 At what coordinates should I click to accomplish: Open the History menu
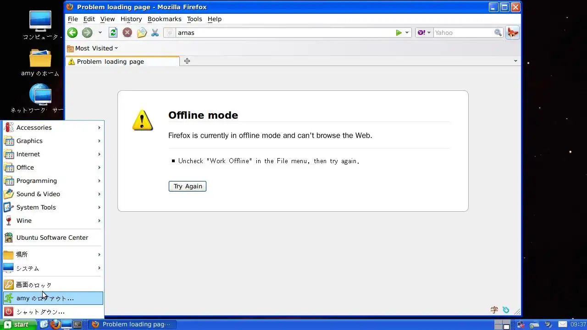click(131, 19)
